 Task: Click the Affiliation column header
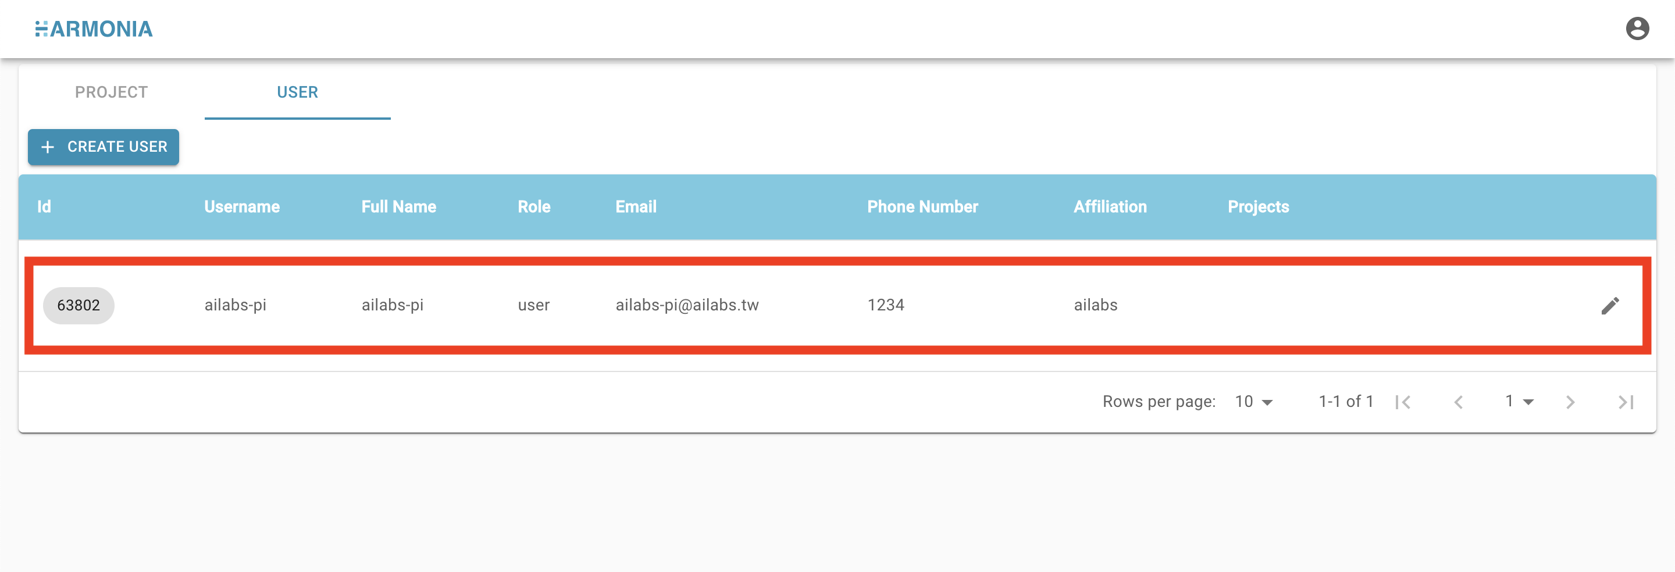coord(1110,207)
